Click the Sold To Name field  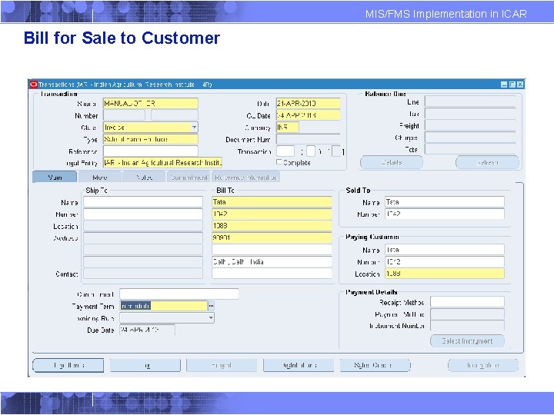click(445, 202)
